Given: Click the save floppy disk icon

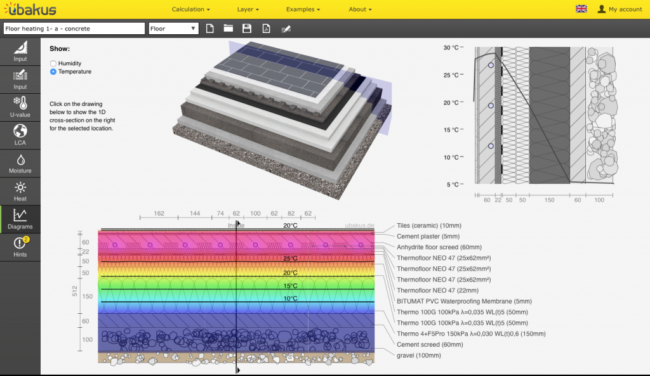Looking at the screenshot, I should [247, 29].
